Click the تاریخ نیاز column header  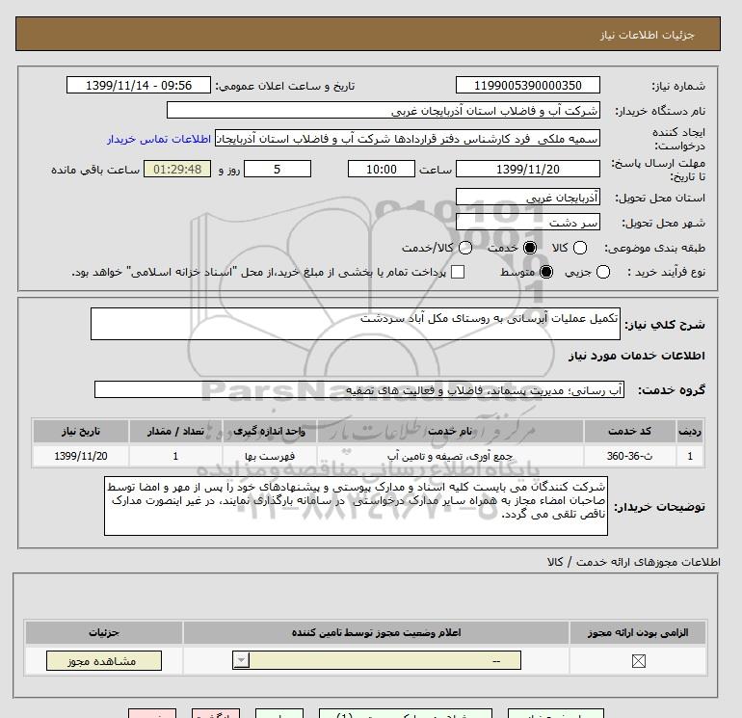[81, 431]
